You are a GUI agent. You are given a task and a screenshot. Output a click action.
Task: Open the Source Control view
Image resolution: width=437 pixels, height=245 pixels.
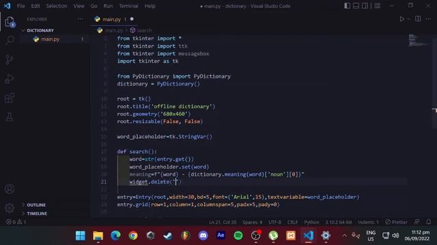[10, 59]
